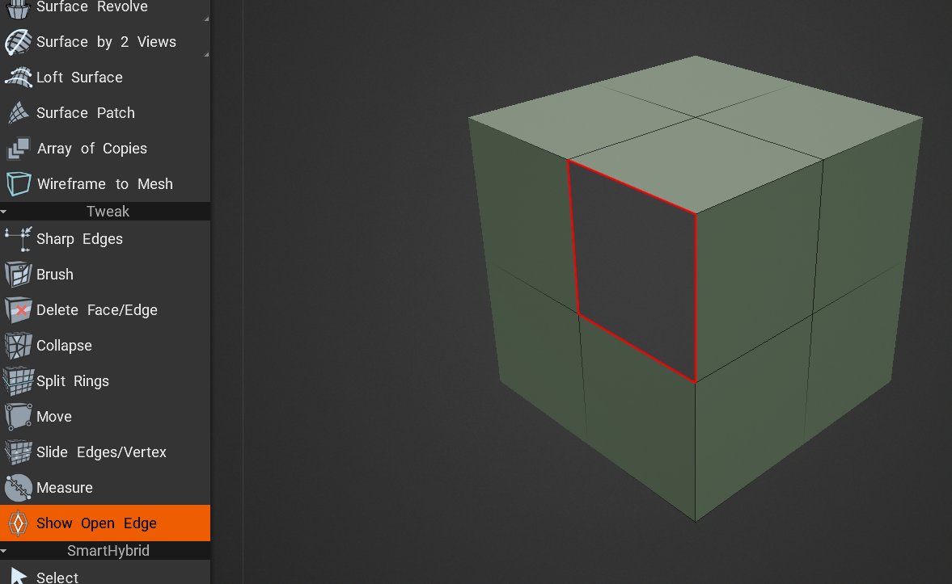Select the Surface Revolve tool
The height and width of the screenshot is (584, 952).
click(x=91, y=8)
